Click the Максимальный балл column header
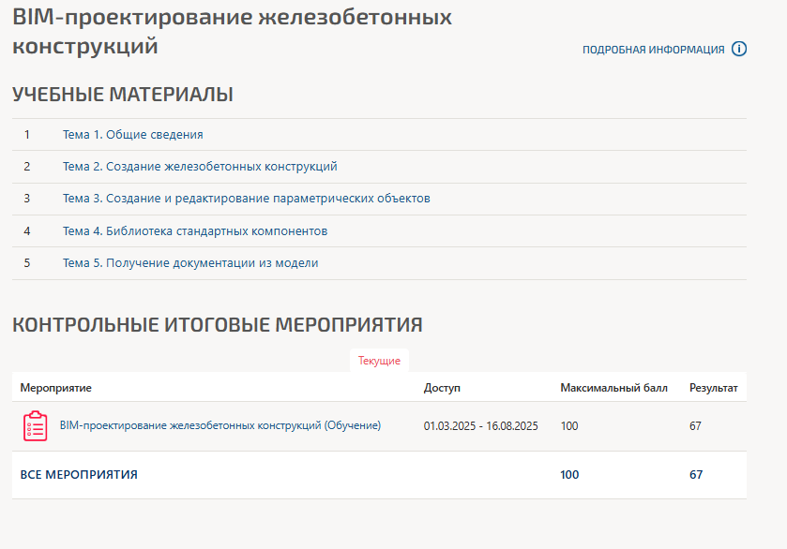The image size is (787, 549). 613,388
